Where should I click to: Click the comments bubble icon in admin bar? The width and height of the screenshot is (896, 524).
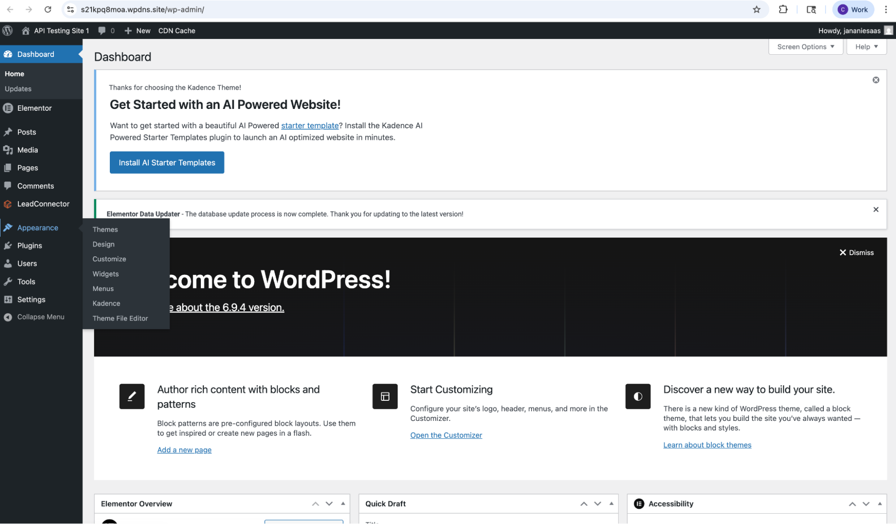tap(102, 30)
